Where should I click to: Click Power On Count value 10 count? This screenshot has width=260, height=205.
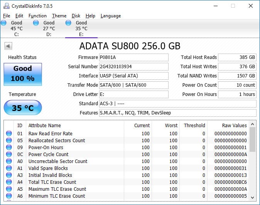[237, 85]
